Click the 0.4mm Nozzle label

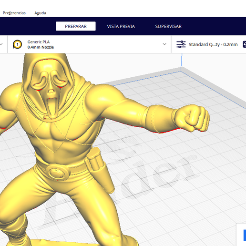41,47
